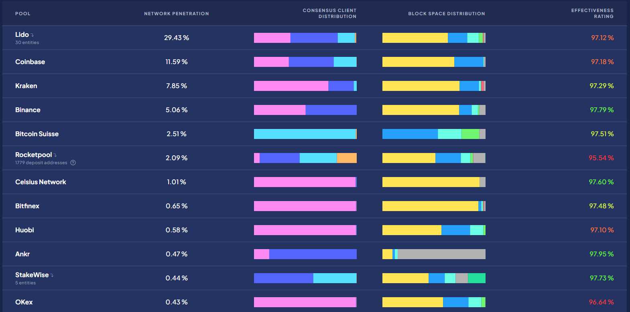The height and width of the screenshot is (312, 630).
Task: Open the Coinbase pool details
Action: [x=30, y=62]
